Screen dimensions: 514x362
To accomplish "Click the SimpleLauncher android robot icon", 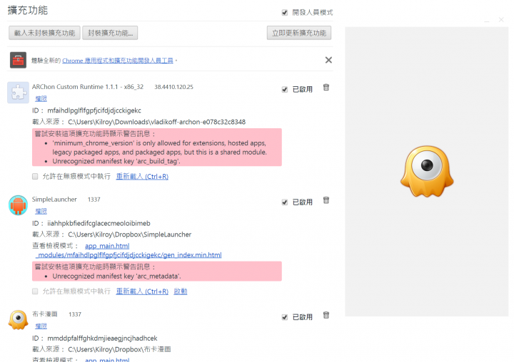I will [x=18, y=205].
